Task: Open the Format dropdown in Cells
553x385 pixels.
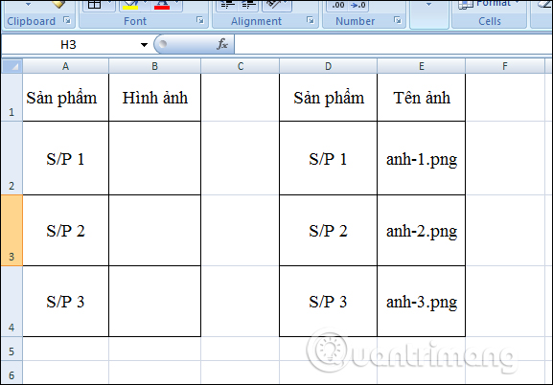Action: (489, 4)
